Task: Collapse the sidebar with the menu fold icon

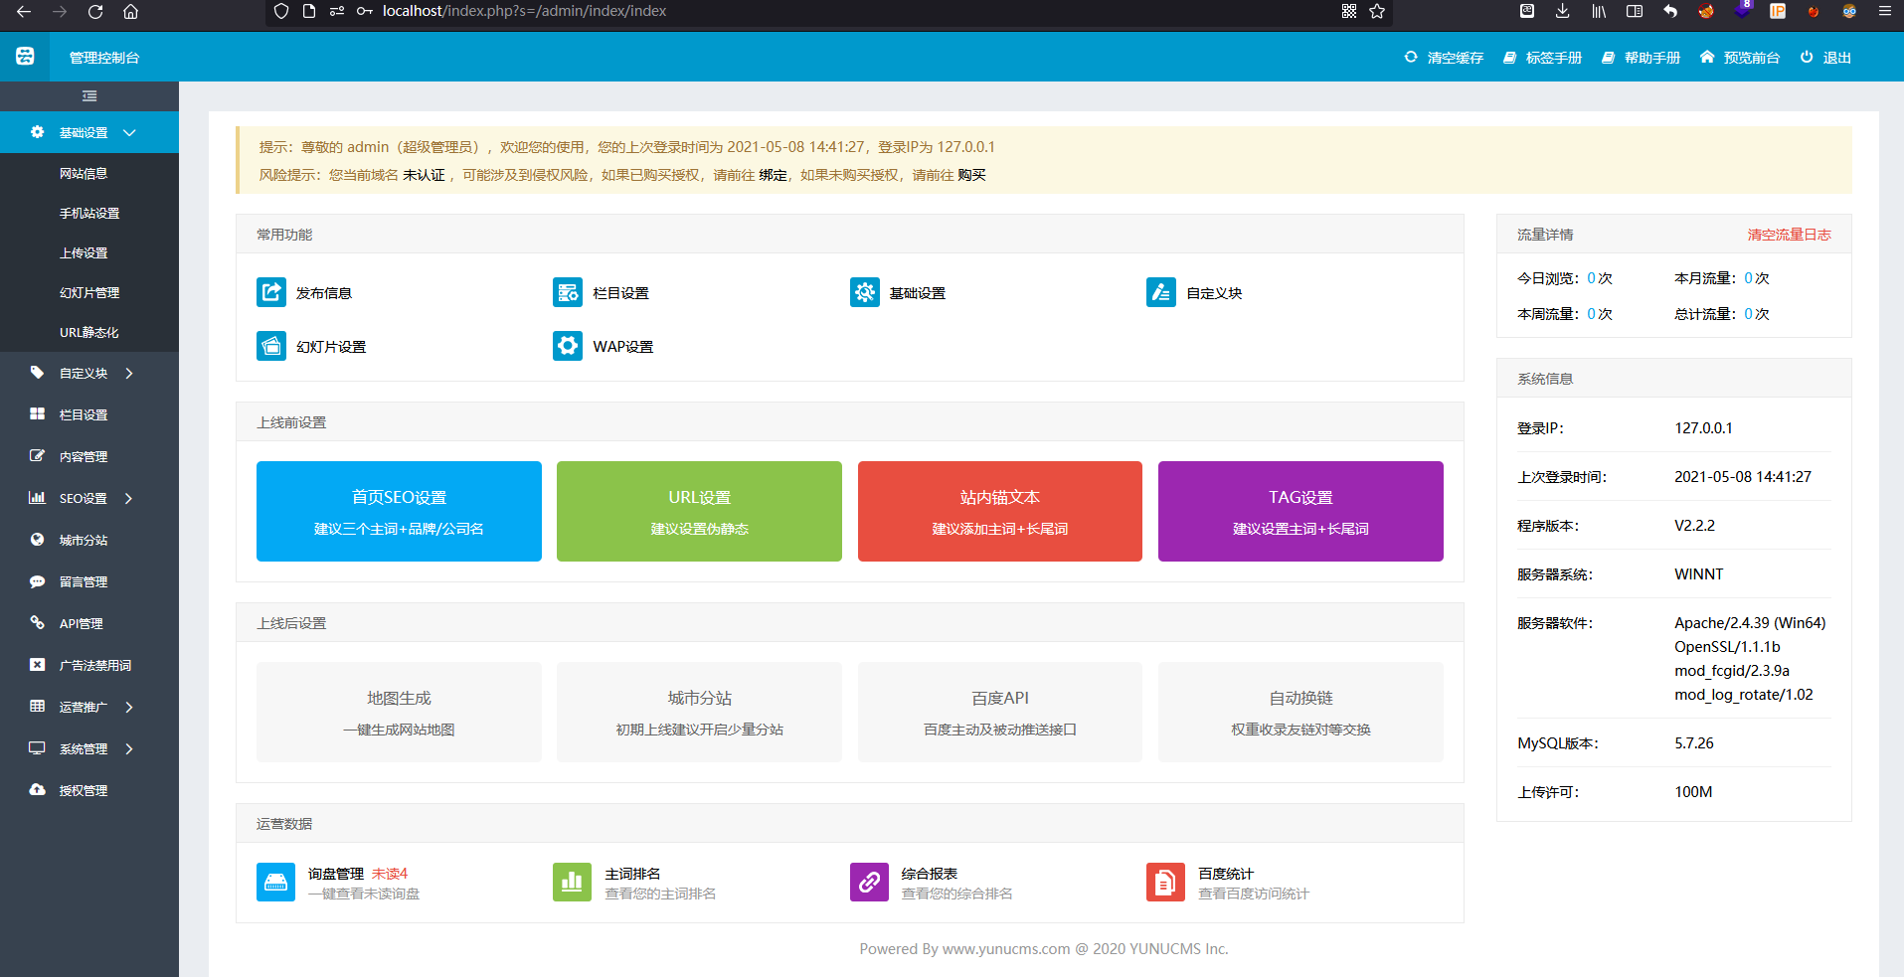Action: 89,96
